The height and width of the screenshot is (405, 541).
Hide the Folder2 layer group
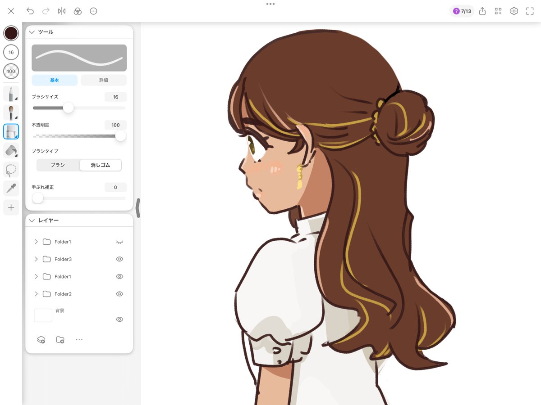click(119, 294)
